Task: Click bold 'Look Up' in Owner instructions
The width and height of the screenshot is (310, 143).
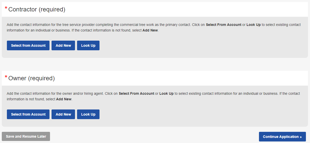Action: tap(166, 94)
